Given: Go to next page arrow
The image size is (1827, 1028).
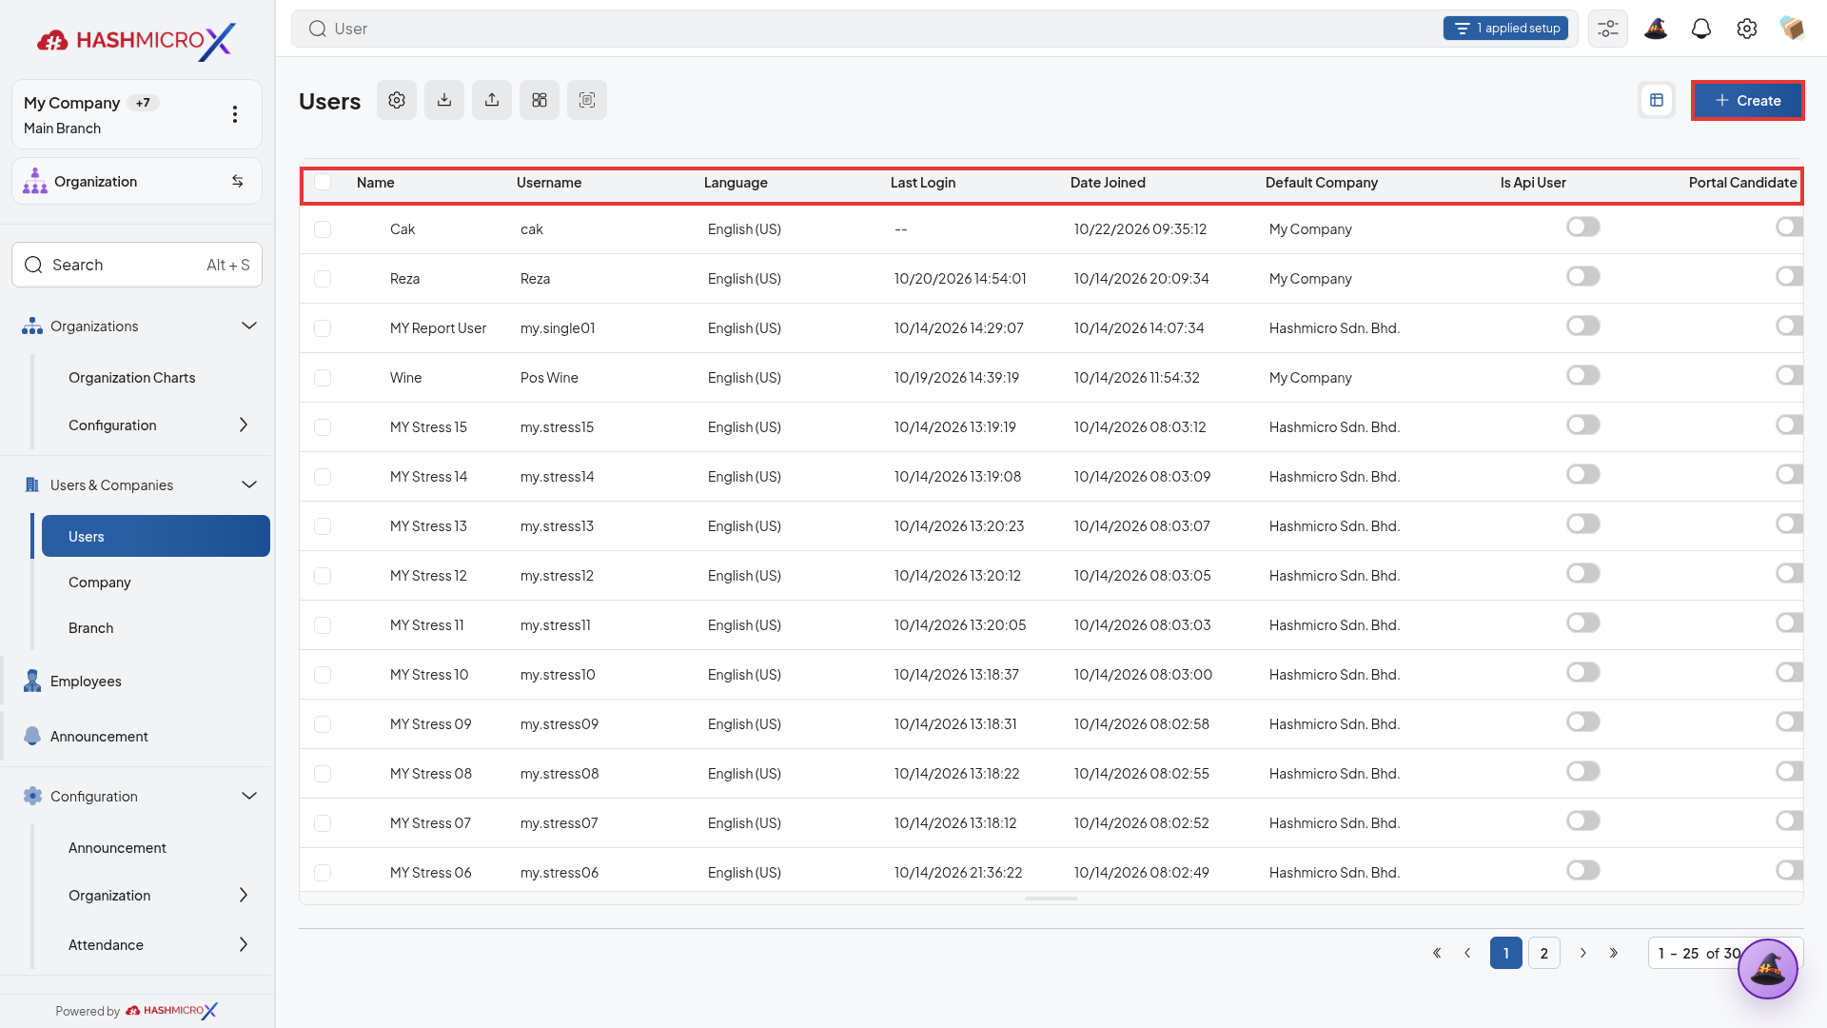Looking at the screenshot, I should (x=1583, y=953).
